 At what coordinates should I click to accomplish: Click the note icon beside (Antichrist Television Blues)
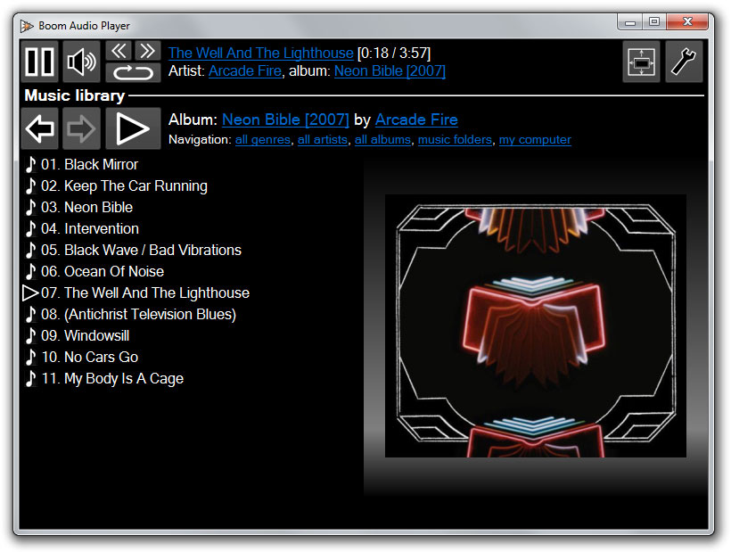tap(31, 315)
